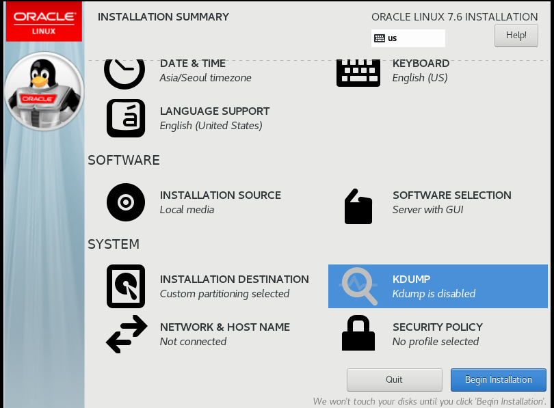Viewport: 554px width, 408px height.
Task: Click ORACLE LINUX 7.6 INSTALLATION title
Action: [454, 17]
